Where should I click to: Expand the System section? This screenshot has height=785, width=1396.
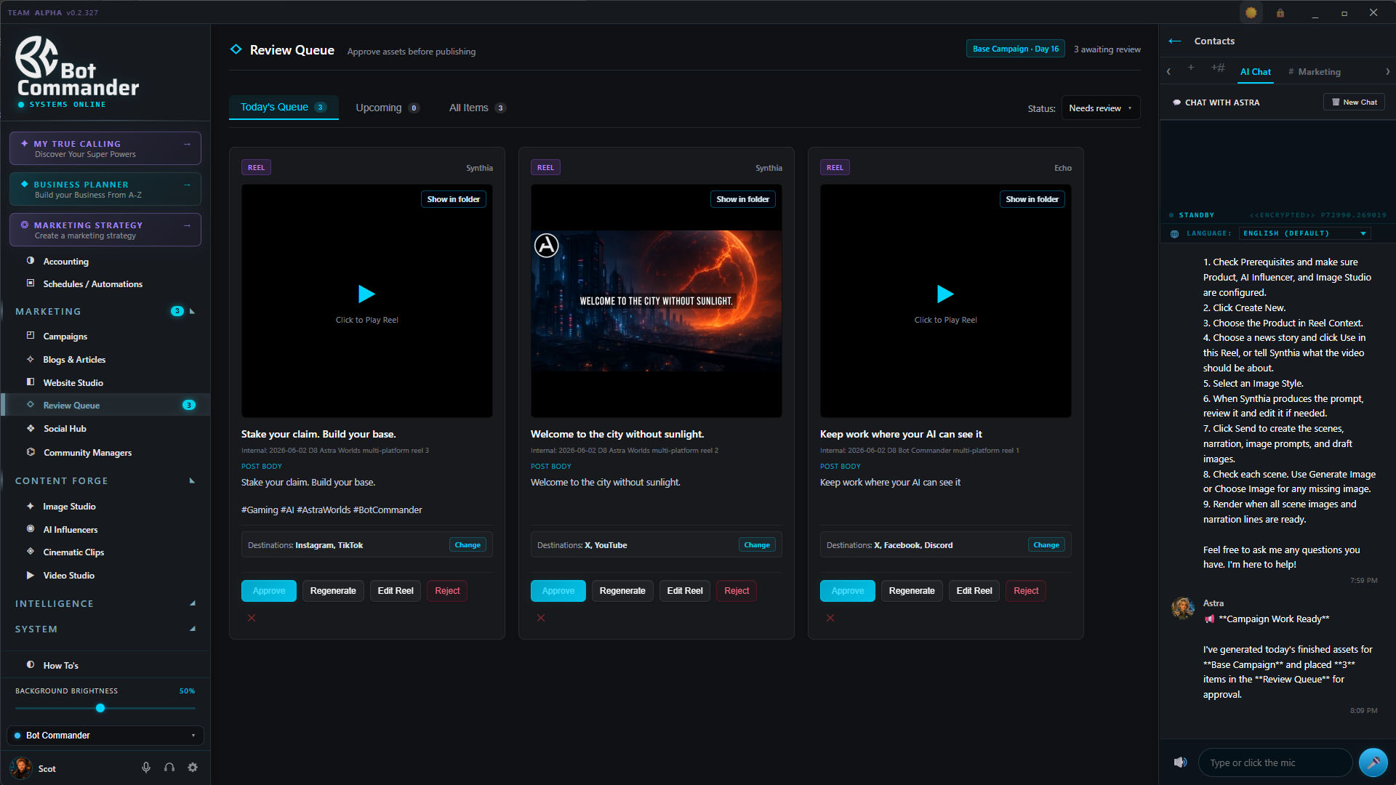192,629
